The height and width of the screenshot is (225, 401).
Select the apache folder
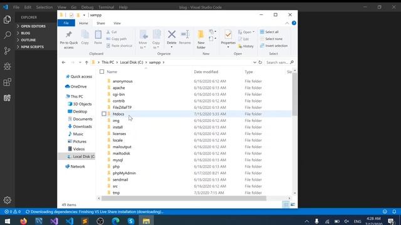[118, 87]
